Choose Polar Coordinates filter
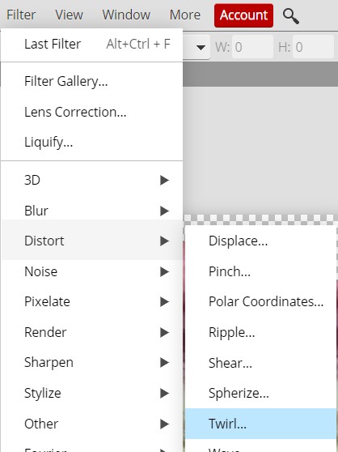 260,302
